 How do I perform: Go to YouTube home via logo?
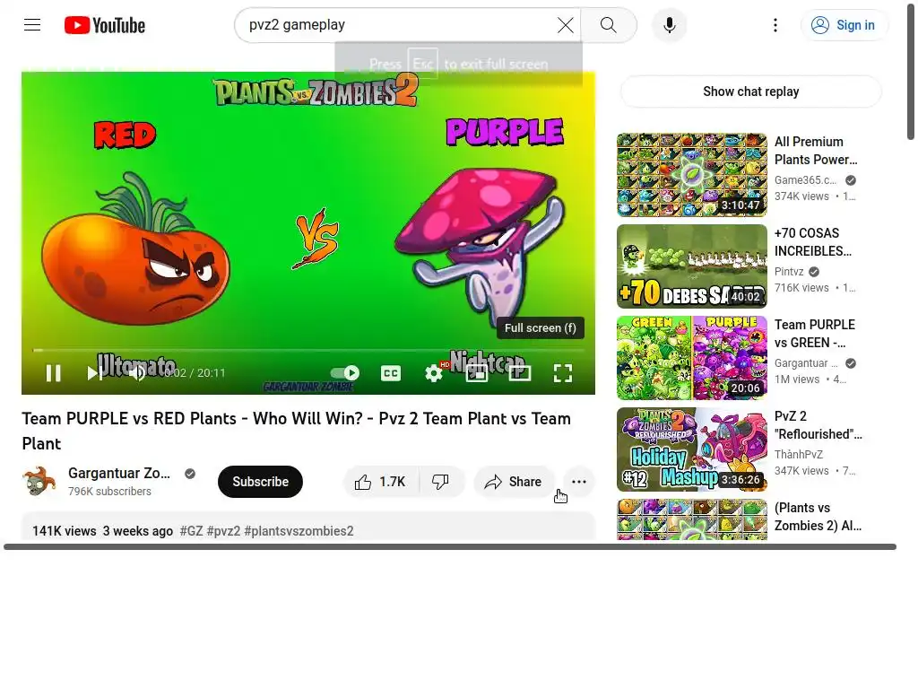105,25
